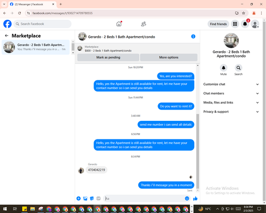Screen dimensions: 266x213
Task: Open Chrome profile icon
Action: (x=254, y=13)
